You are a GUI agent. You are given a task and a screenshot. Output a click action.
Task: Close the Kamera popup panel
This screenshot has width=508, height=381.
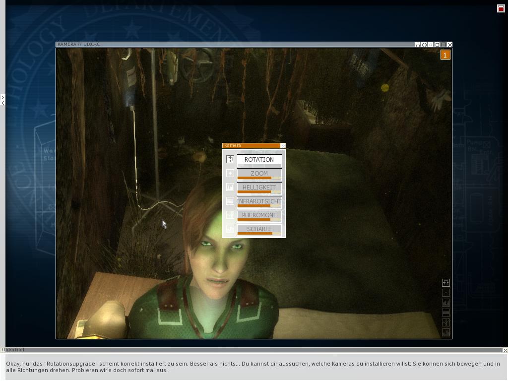point(283,146)
